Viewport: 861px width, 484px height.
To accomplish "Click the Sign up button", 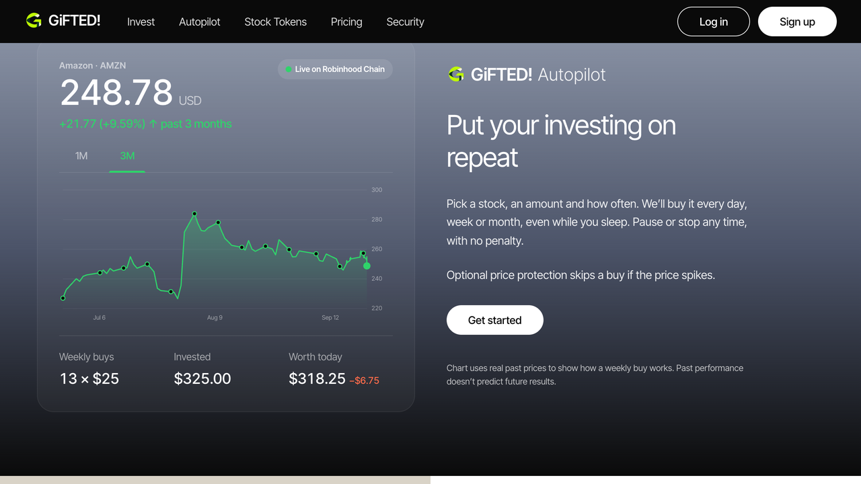I will point(797,22).
